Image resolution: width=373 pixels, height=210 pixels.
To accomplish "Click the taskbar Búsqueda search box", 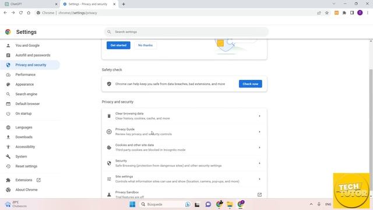I will coord(166,204).
